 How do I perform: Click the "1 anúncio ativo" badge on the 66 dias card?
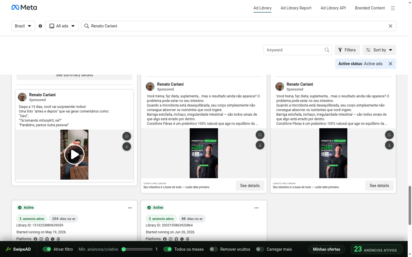(161, 219)
